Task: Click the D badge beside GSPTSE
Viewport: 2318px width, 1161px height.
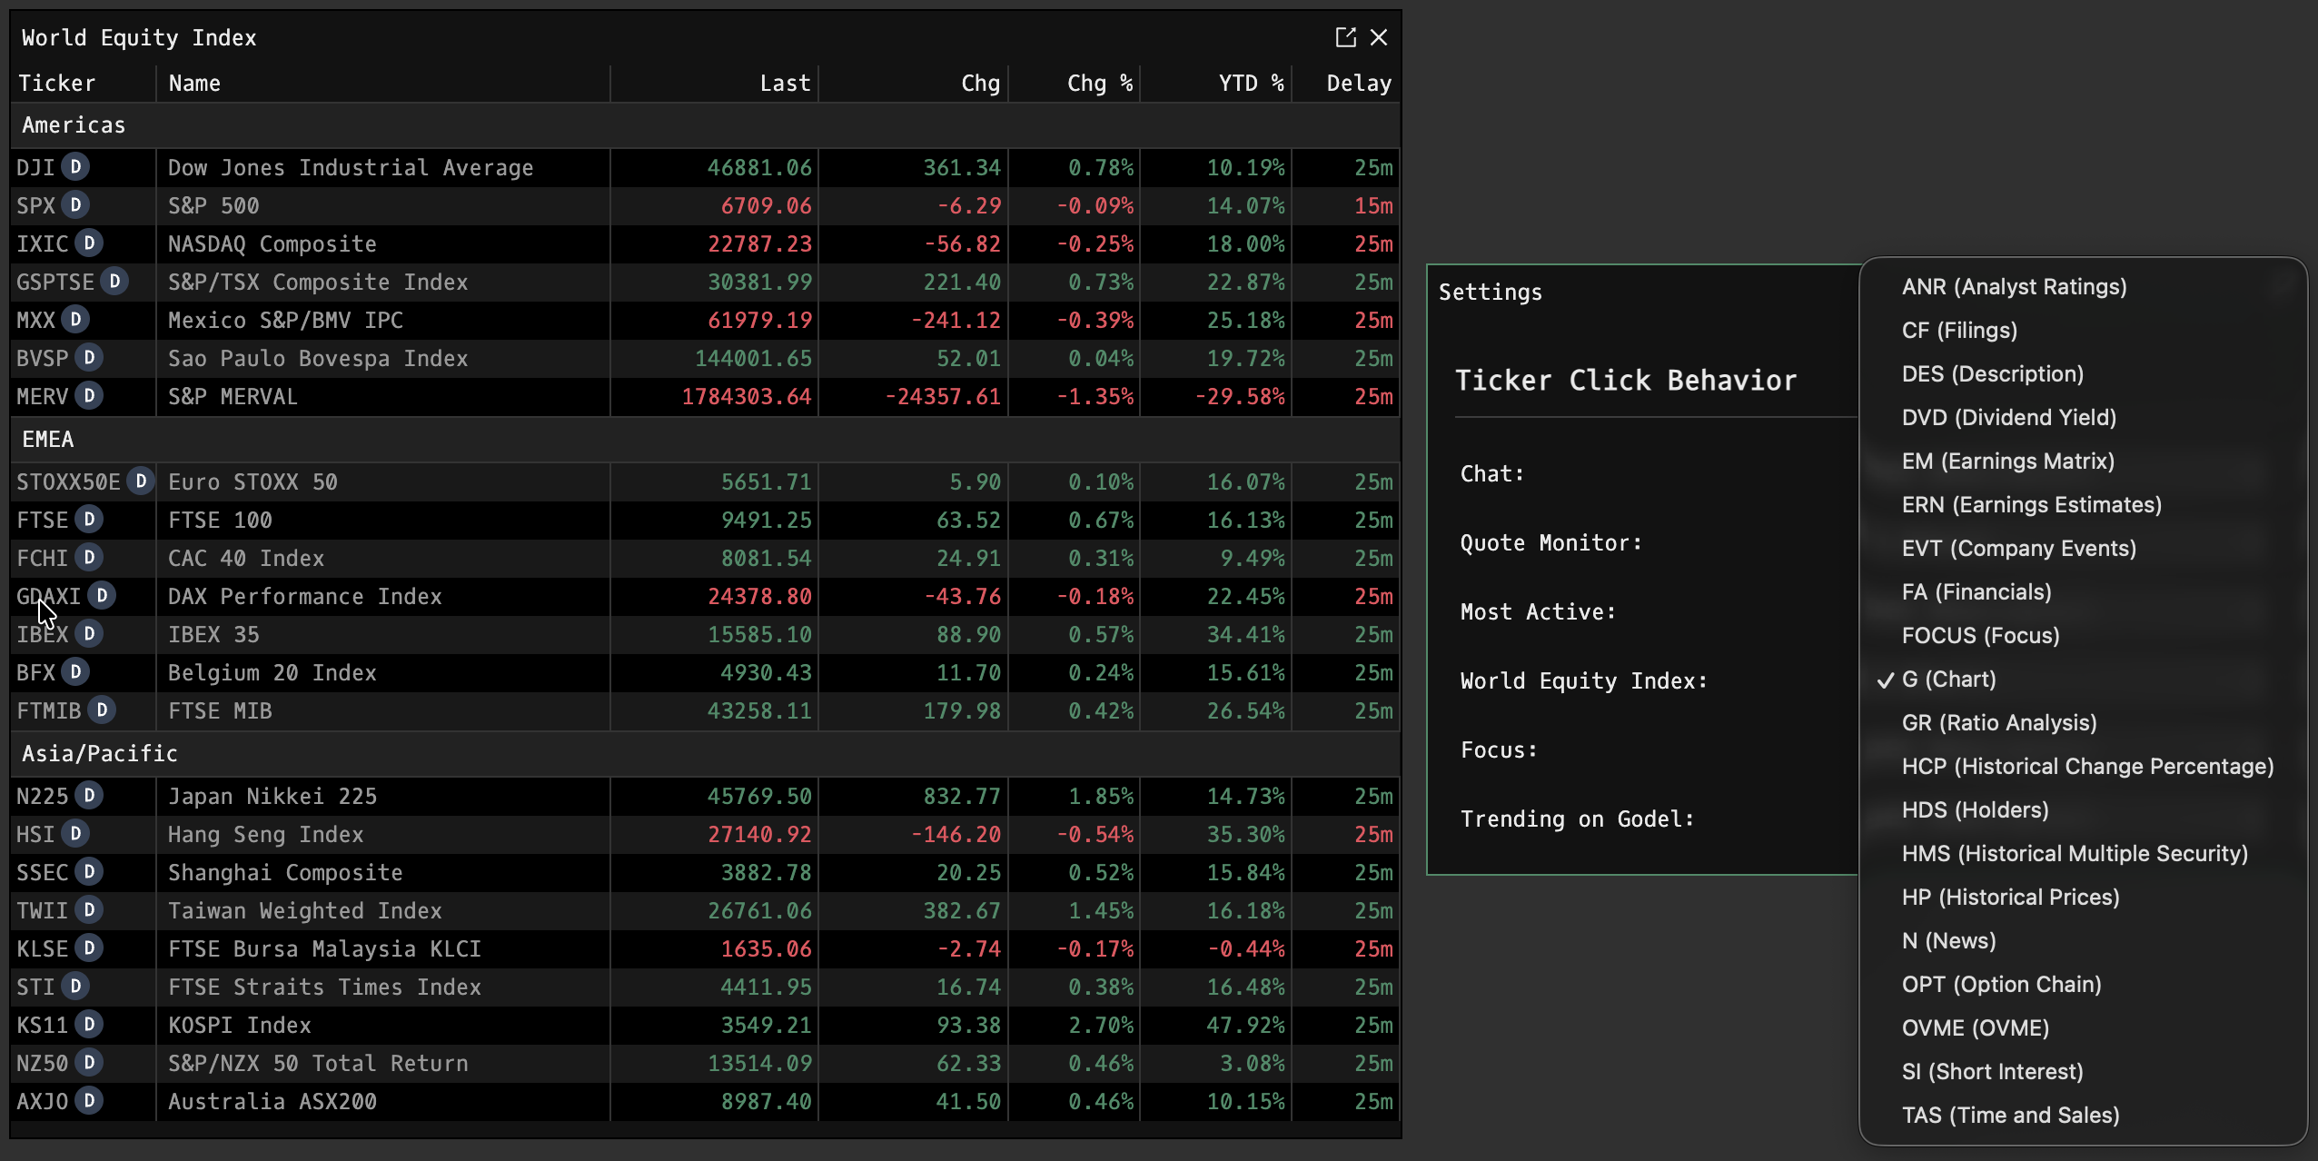Action: tap(114, 282)
